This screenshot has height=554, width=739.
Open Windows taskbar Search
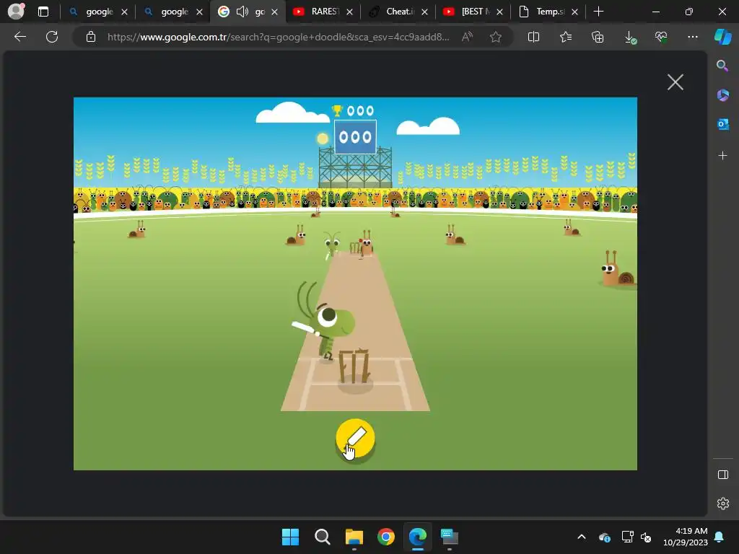[323, 537]
